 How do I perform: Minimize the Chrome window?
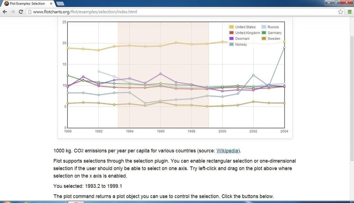click(329, 2)
